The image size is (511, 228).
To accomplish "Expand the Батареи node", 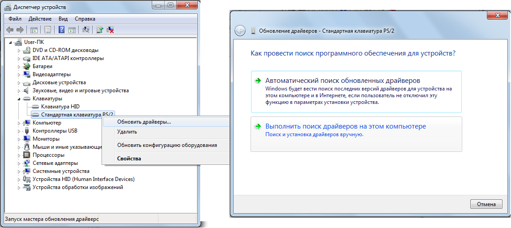I will (x=19, y=66).
